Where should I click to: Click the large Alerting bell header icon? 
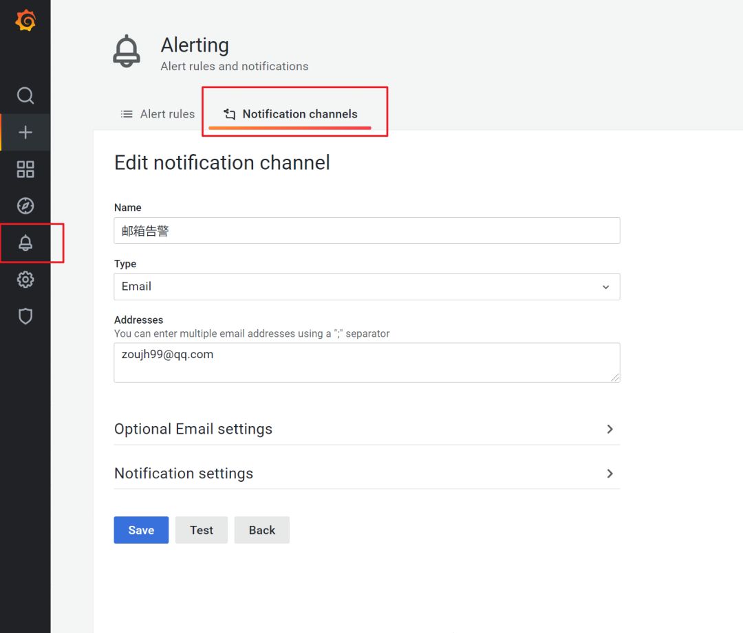tap(127, 52)
